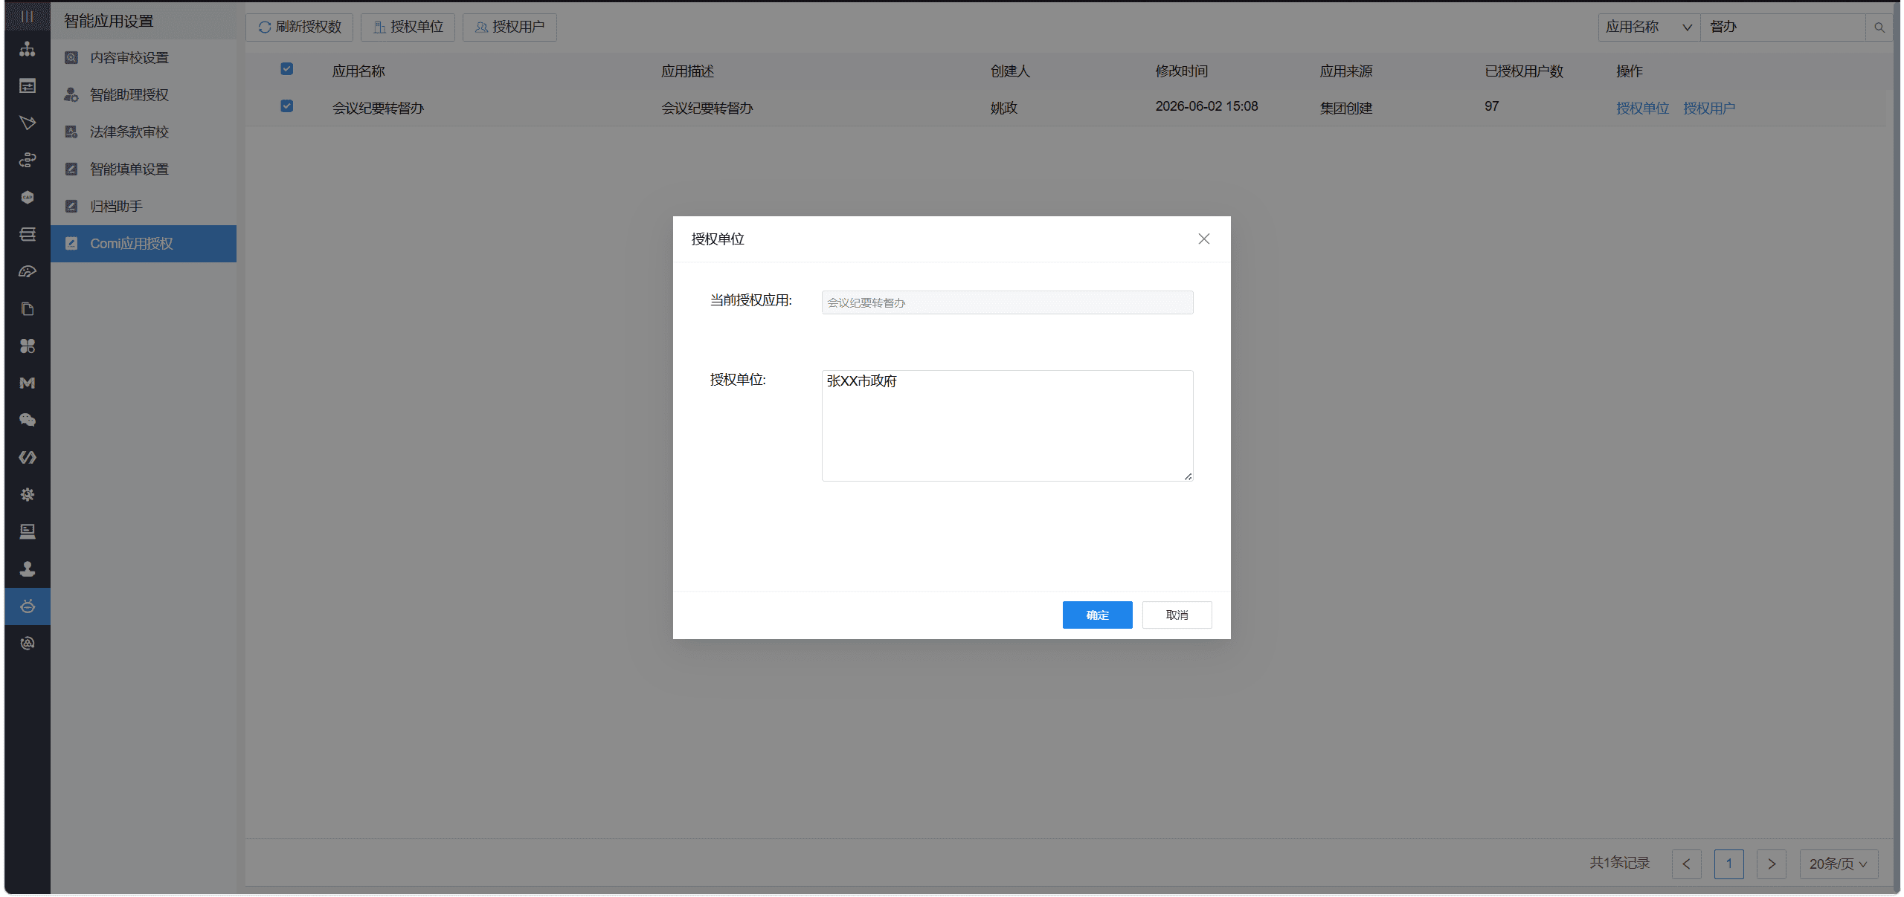Screen dimensions: 1904x897
Task: Click the 已授权用户数 column header
Action: 1524,71
